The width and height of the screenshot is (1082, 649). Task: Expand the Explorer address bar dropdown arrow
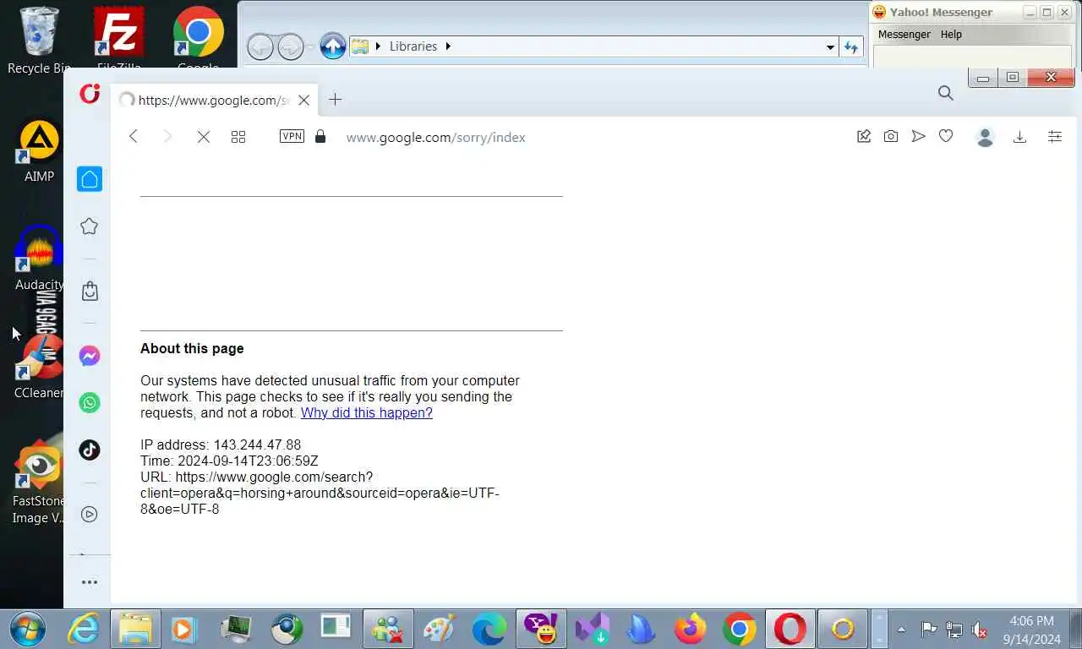[830, 46]
